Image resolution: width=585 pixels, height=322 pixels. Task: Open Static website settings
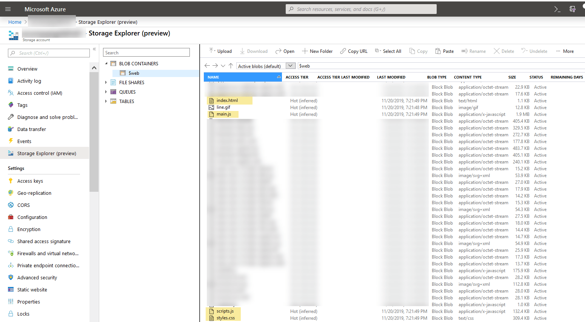coord(32,290)
